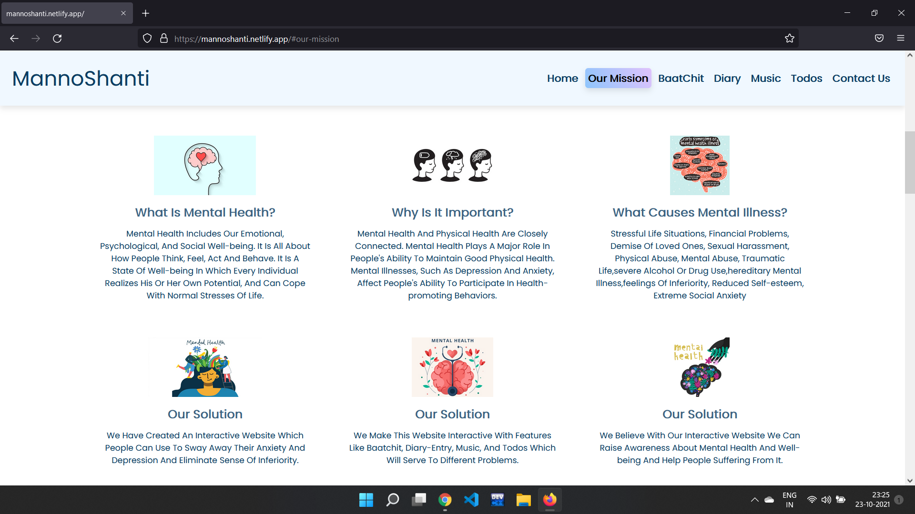Image resolution: width=915 pixels, height=514 pixels.
Task: Go back to previous page
Action: [14, 39]
